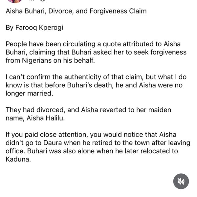
Task: Click the paragraph starting "They had divorced"
Action: click(89, 114)
